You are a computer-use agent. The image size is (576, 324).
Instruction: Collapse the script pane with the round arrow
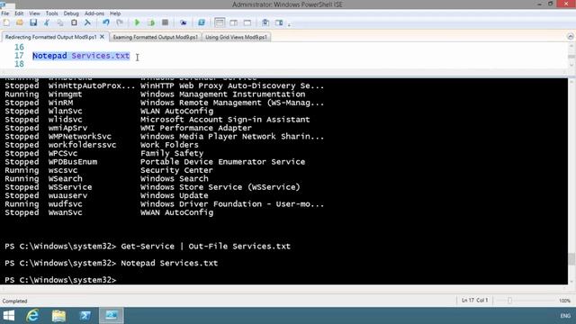(x=570, y=36)
